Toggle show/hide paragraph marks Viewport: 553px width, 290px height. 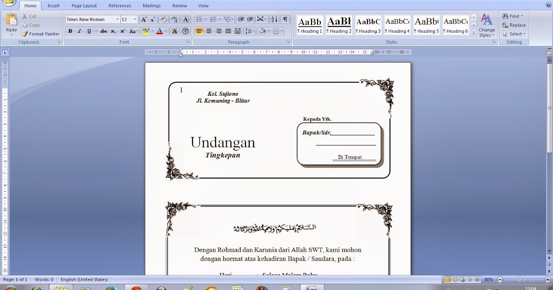286,19
